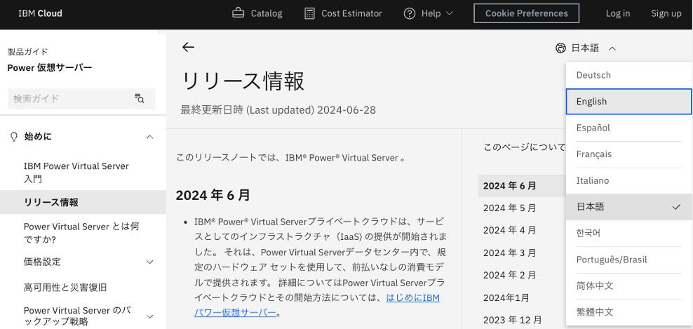The height and width of the screenshot is (329, 693).
Task: Open the Catalog menu item
Action: [257, 13]
